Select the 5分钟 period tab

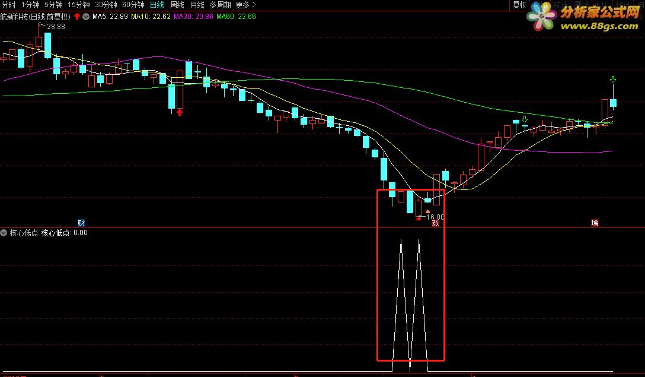53,5
